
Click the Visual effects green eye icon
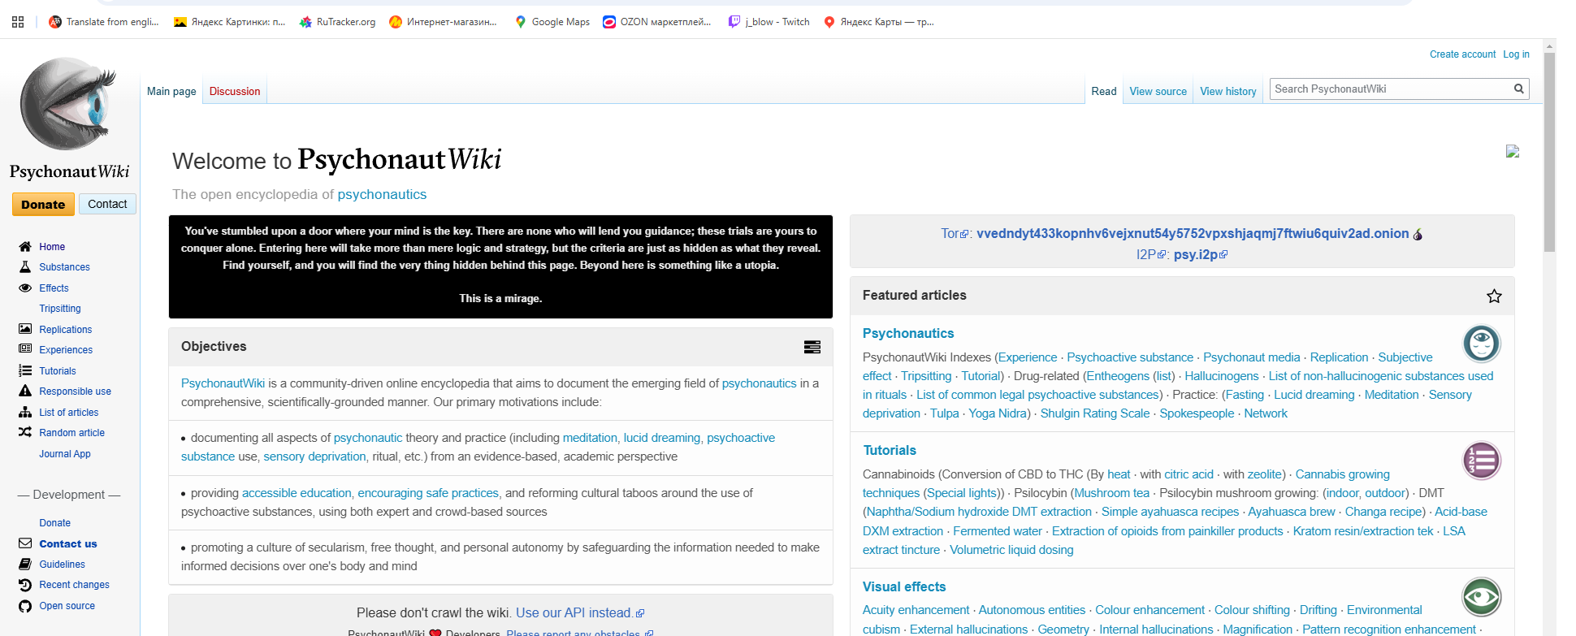click(1481, 597)
